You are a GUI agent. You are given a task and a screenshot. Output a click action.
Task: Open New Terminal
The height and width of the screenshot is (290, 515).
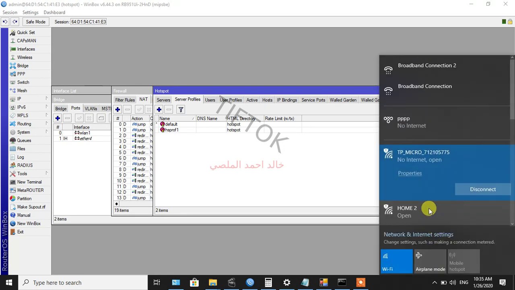pos(29,182)
